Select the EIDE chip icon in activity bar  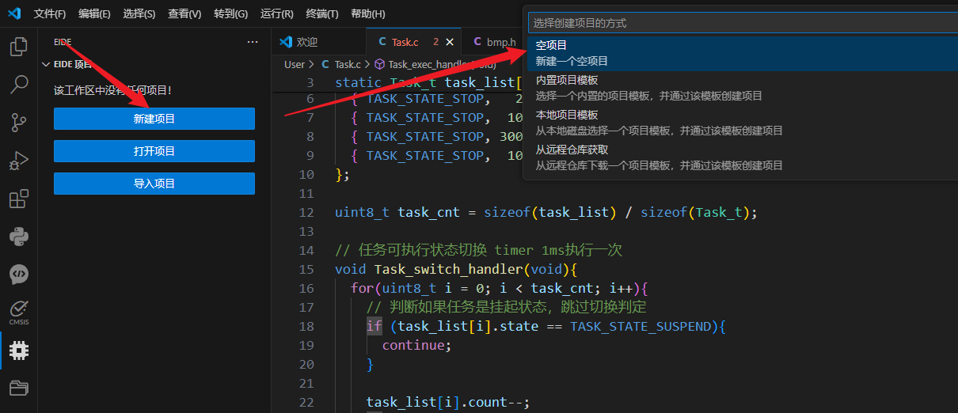click(18, 350)
